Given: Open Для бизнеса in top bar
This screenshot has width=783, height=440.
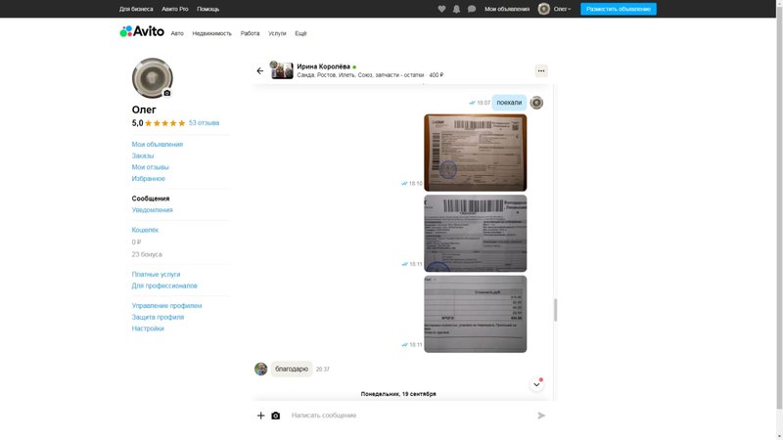Looking at the screenshot, I should (136, 9).
